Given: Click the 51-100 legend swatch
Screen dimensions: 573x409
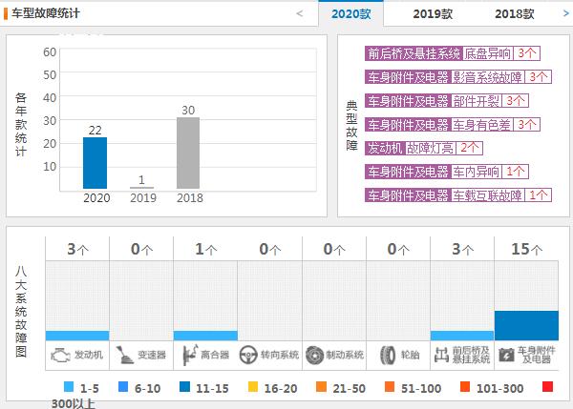Looking at the screenshot, I should pyautogui.click(x=390, y=386).
